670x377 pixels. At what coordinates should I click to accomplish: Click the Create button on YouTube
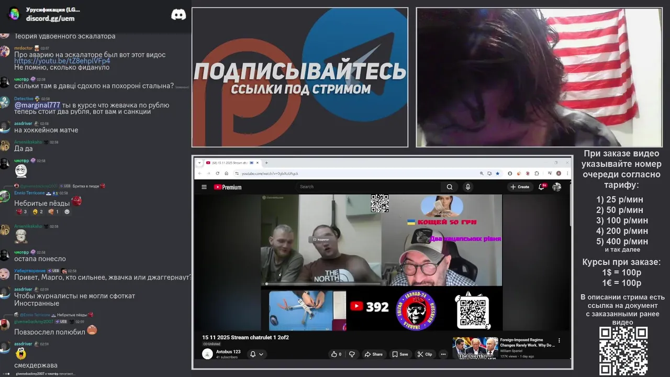coord(520,187)
